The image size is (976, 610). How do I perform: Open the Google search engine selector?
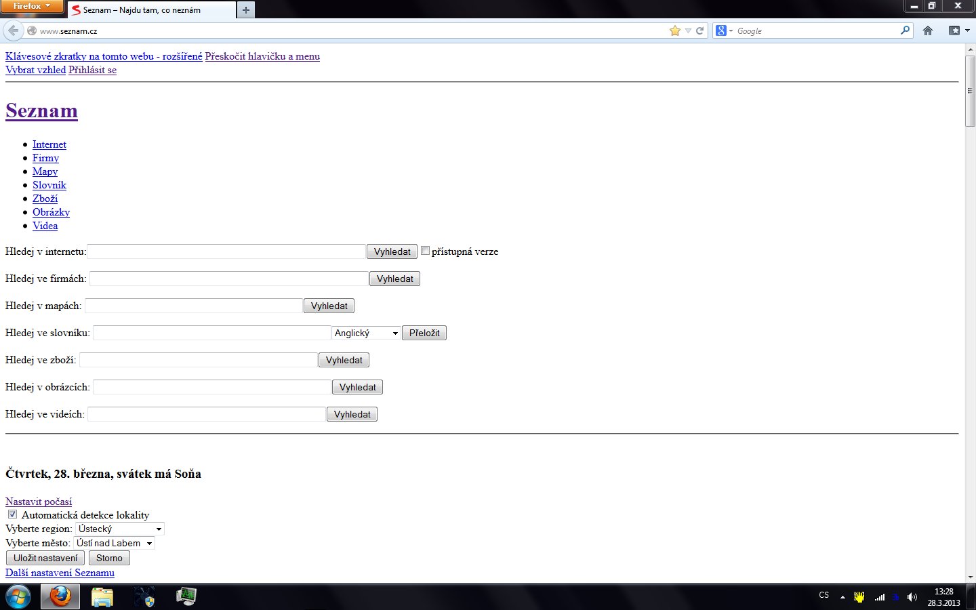(724, 30)
